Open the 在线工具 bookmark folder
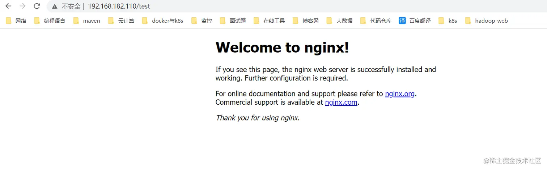The width and height of the screenshot is (547, 170). pyautogui.click(x=270, y=21)
